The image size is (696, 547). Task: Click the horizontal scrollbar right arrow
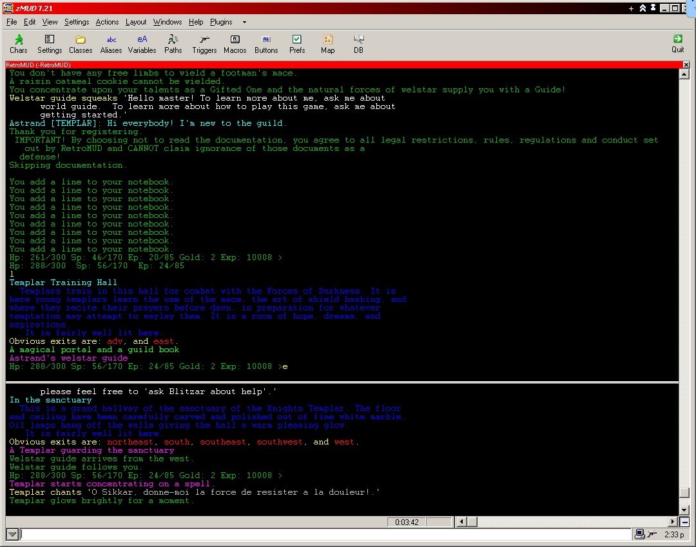coord(673,522)
